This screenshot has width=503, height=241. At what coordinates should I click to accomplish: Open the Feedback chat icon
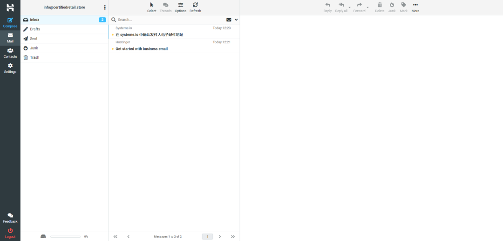10,218
